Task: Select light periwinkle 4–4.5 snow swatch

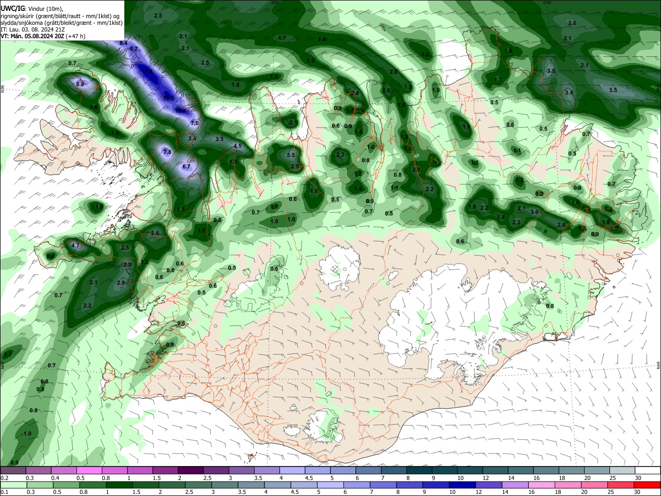Action: click(292, 471)
